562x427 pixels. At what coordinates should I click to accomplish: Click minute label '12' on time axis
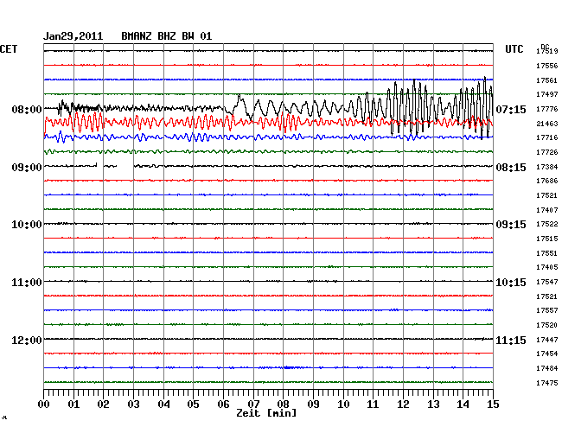click(x=403, y=405)
